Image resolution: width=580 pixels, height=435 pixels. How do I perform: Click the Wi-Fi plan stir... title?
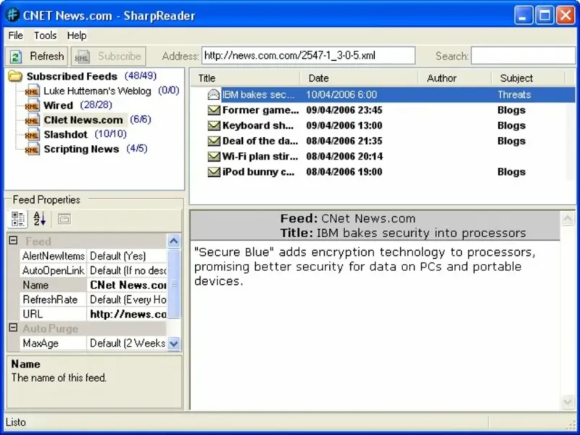click(x=260, y=157)
